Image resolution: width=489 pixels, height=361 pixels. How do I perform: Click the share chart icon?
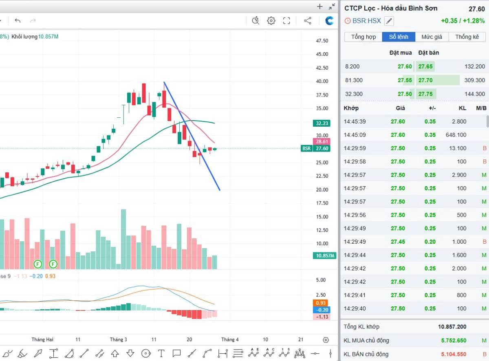point(308,21)
